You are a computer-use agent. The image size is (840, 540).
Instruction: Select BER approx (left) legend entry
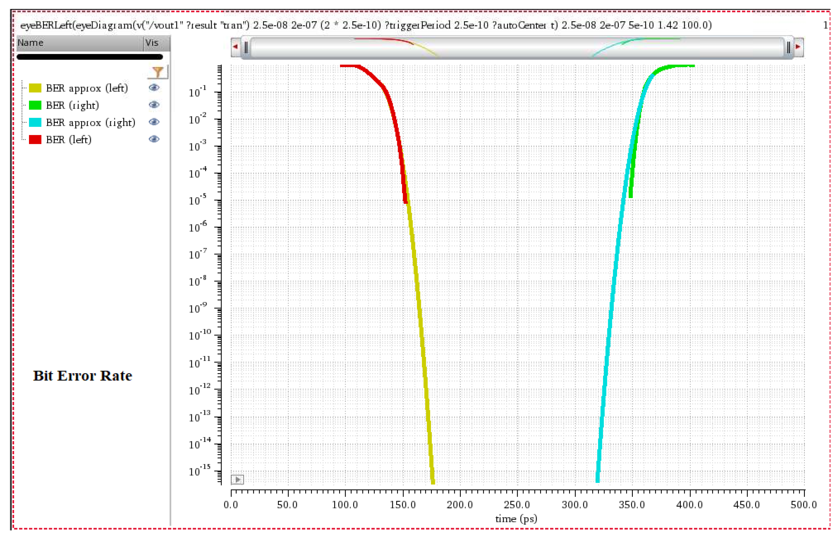click(x=87, y=88)
